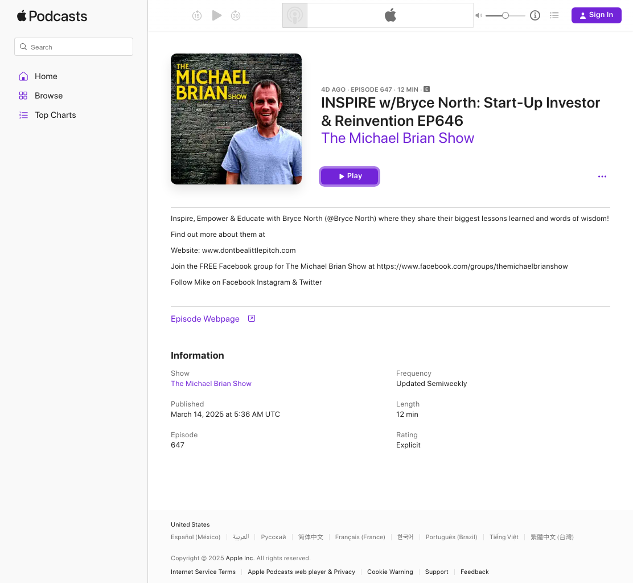Click The Michael Brian Show cover artwork
Image resolution: width=633 pixels, height=583 pixels.
tap(236, 119)
